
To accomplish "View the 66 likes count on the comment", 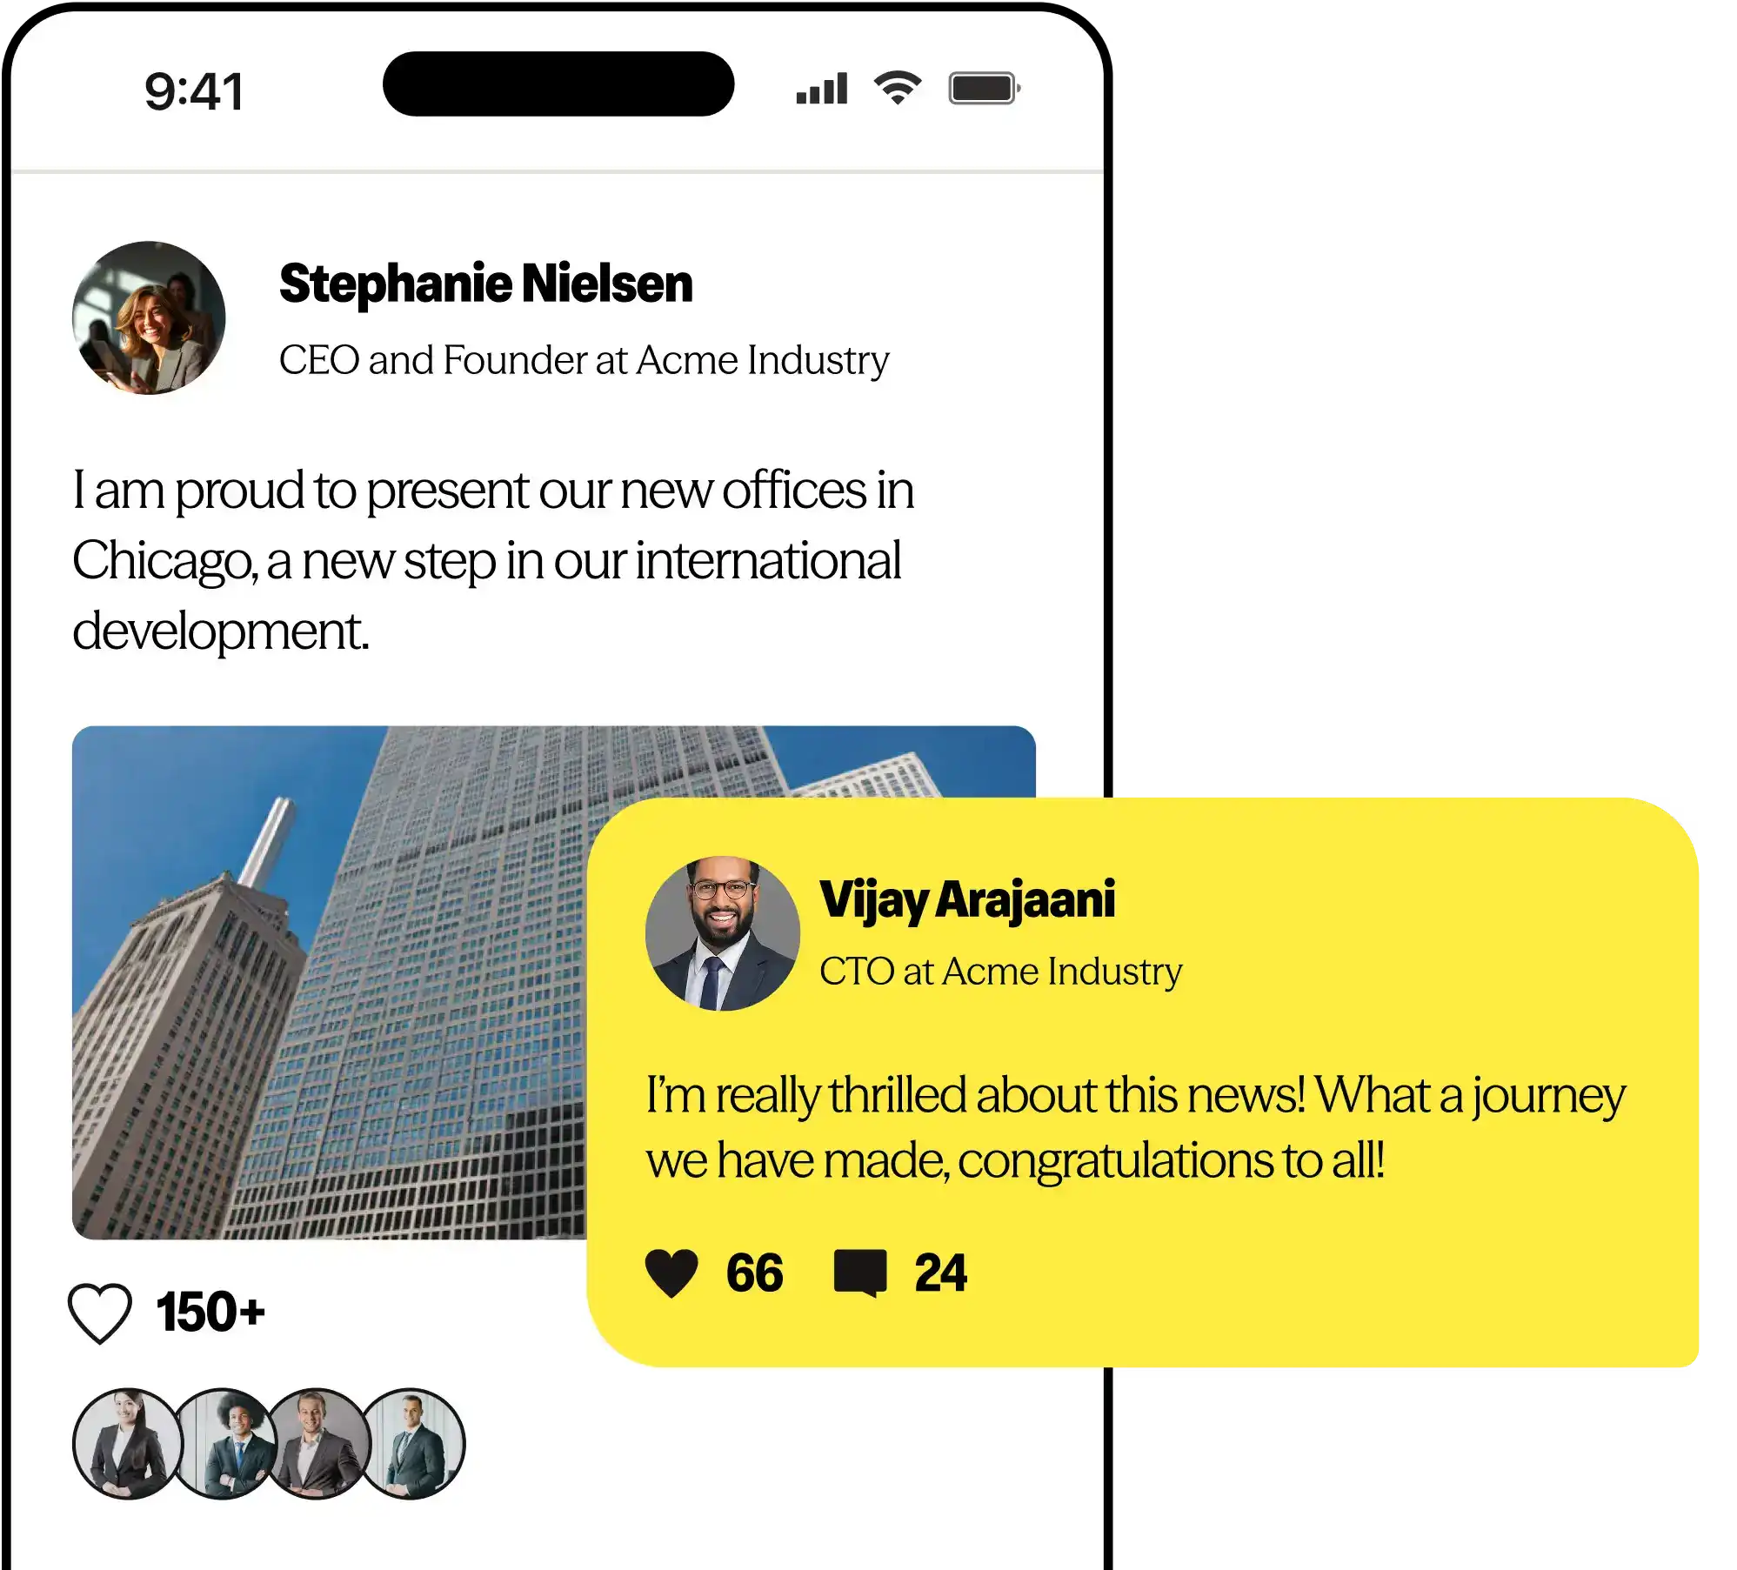I will tap(754, 1273).
